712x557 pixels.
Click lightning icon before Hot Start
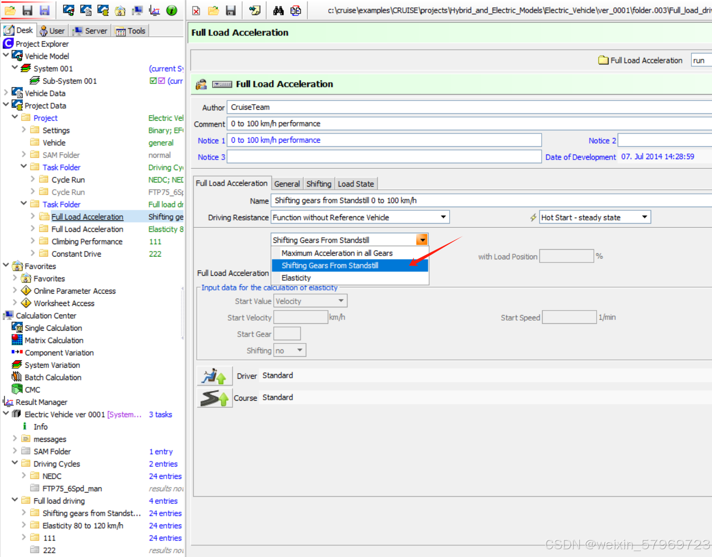pos(533,218)
